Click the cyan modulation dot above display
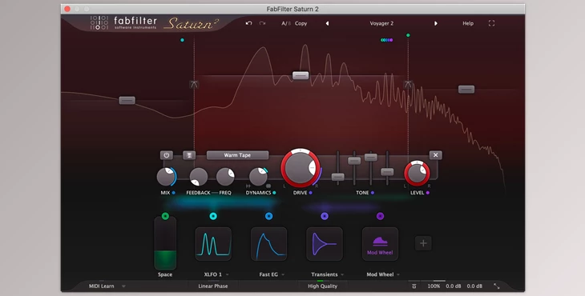The image size is (585, 296). (x=182, y=40)
